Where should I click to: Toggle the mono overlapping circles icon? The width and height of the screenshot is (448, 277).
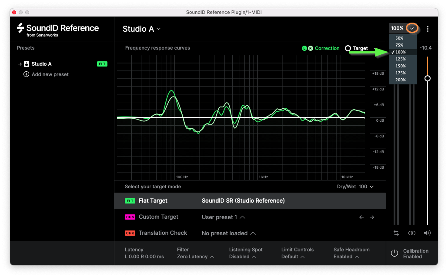412,233
